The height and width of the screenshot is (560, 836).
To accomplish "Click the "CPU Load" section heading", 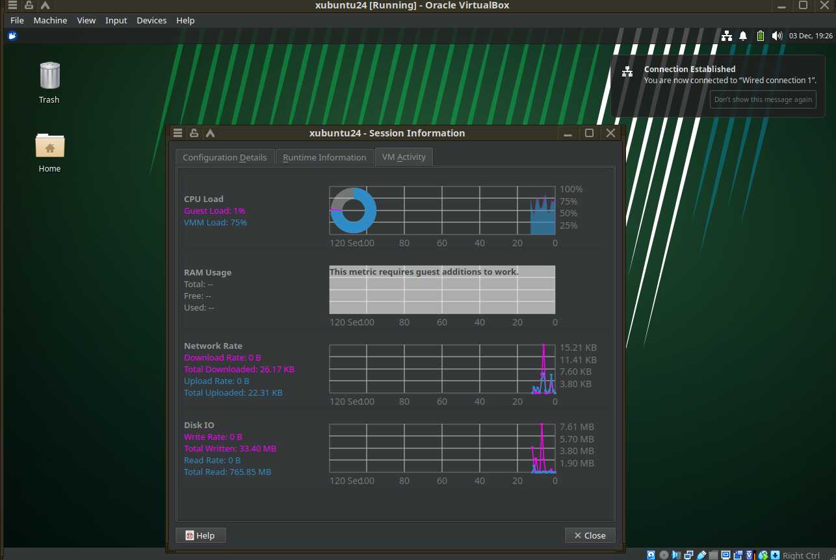I will pos(203,199).
